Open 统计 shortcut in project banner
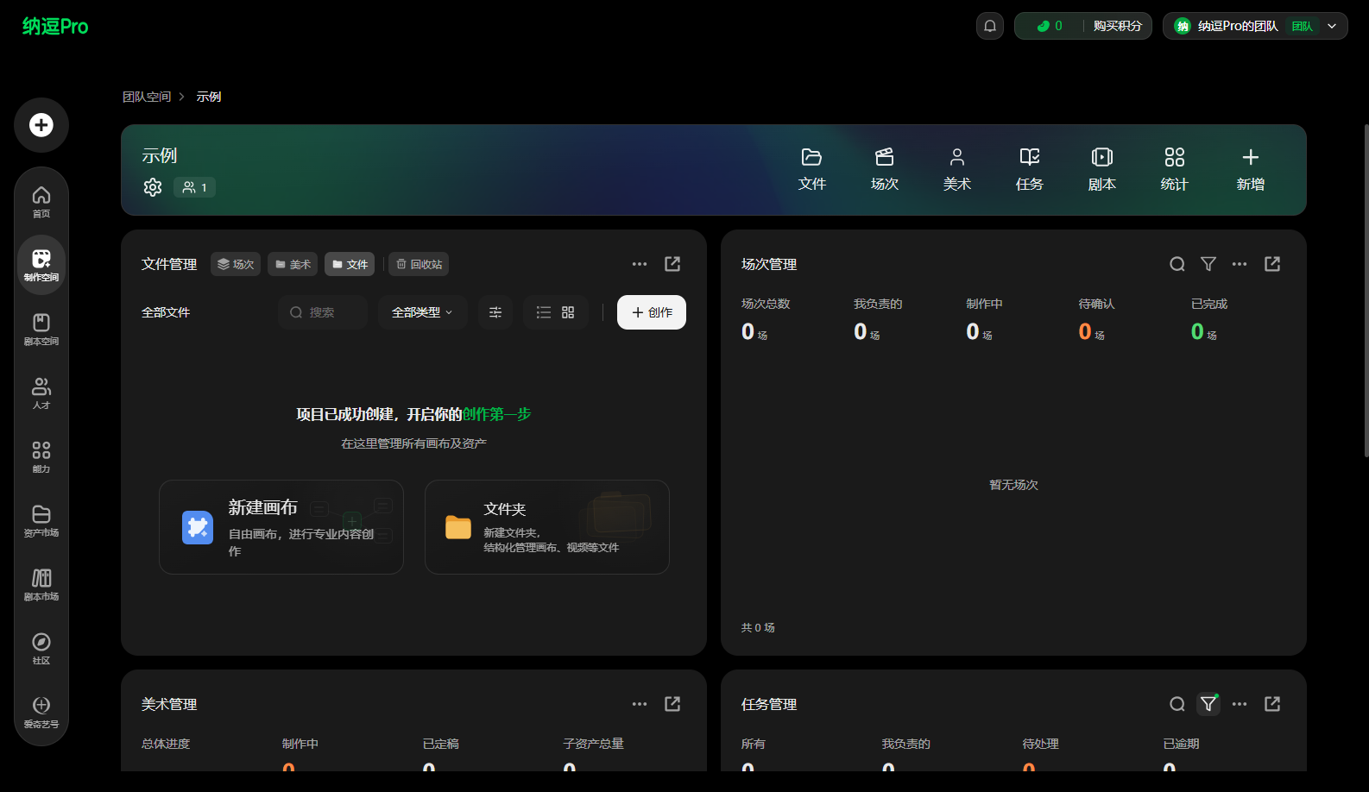 coord(1175,169)
